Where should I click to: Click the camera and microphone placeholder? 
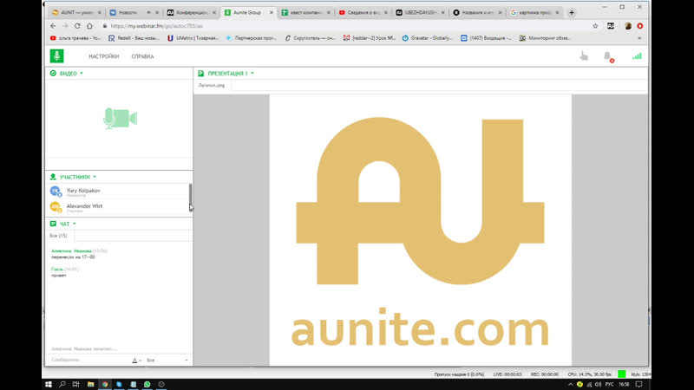pyautogui.click(x=120, y=119)
